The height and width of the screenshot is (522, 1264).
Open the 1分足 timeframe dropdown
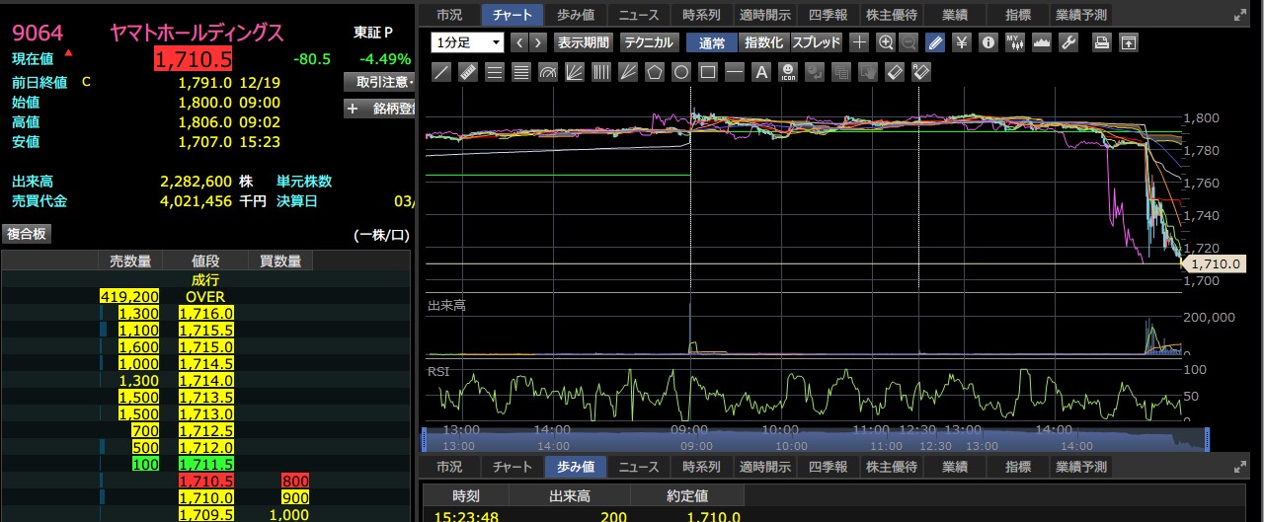tap(467, 42)
